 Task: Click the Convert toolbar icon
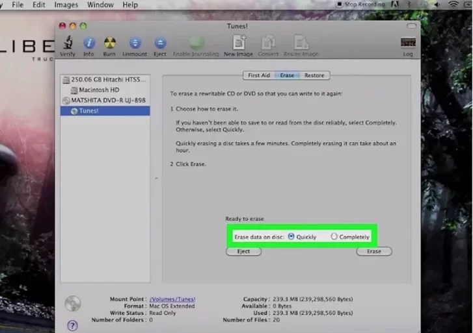coord(268,42)
